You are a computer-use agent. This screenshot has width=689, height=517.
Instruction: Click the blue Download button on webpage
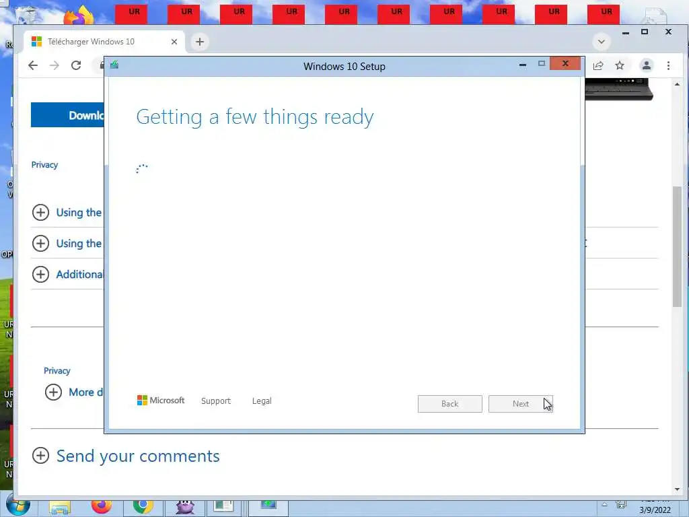(x=68, y=114)
